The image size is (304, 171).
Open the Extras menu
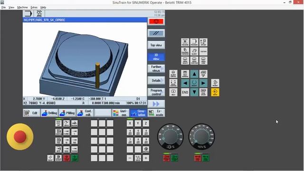coord(34,8)
